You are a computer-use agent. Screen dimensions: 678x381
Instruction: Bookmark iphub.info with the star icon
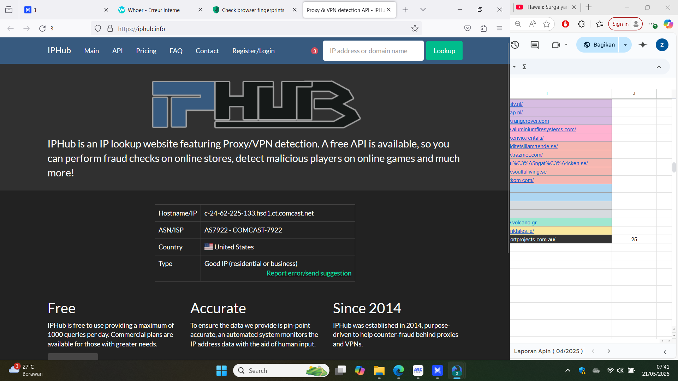(415, 29)
